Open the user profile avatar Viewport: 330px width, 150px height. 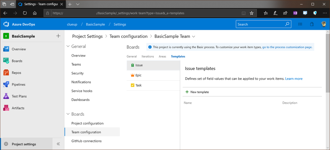(x=324, y=24)
